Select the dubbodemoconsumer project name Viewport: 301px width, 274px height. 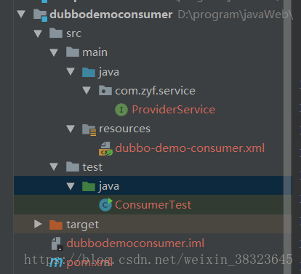(x=111, y=15)
